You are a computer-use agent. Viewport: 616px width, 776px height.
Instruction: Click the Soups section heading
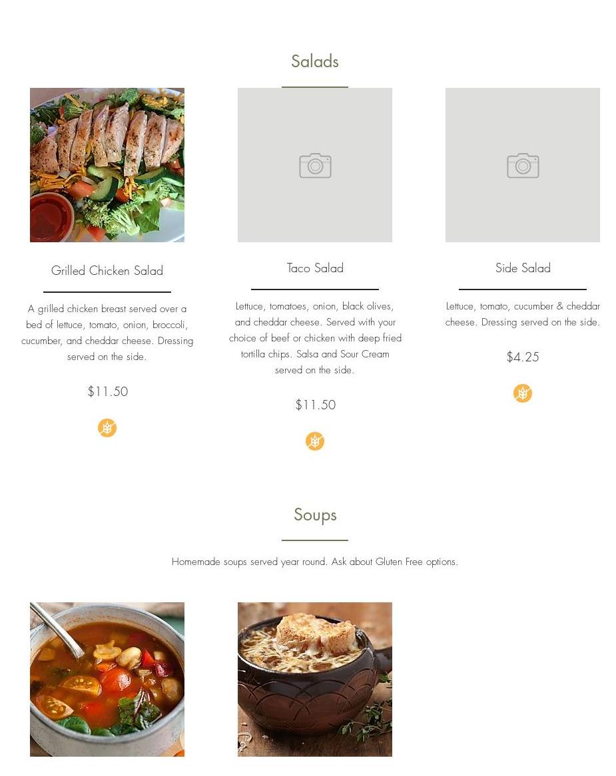315,515
